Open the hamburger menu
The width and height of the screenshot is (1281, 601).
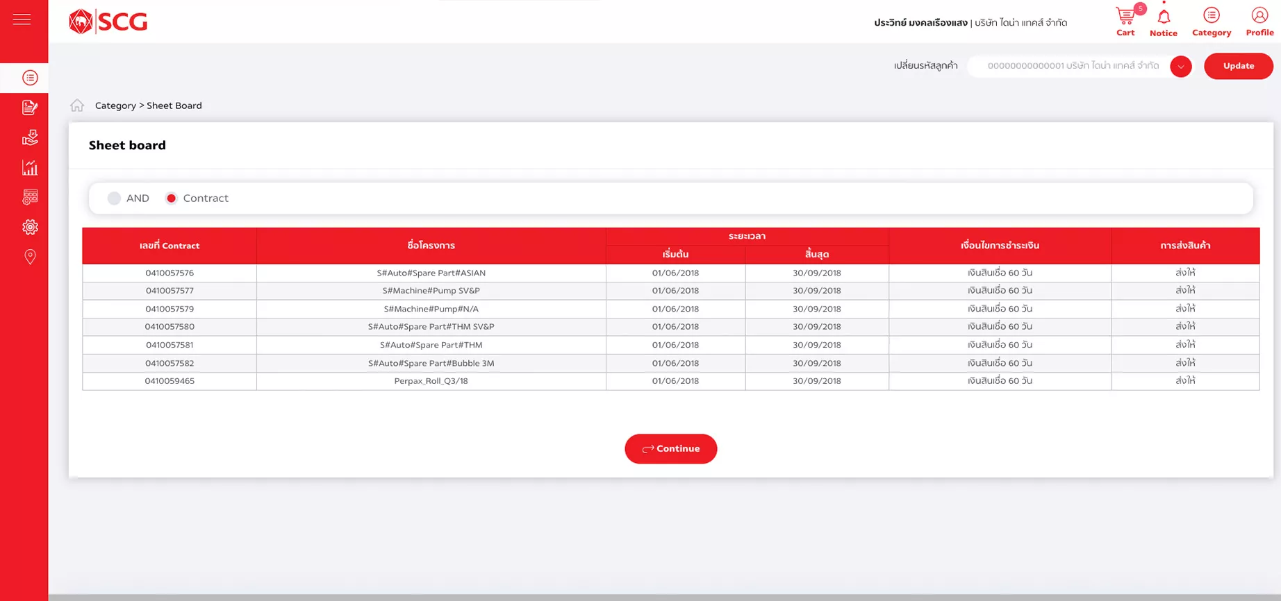point(22,19)
